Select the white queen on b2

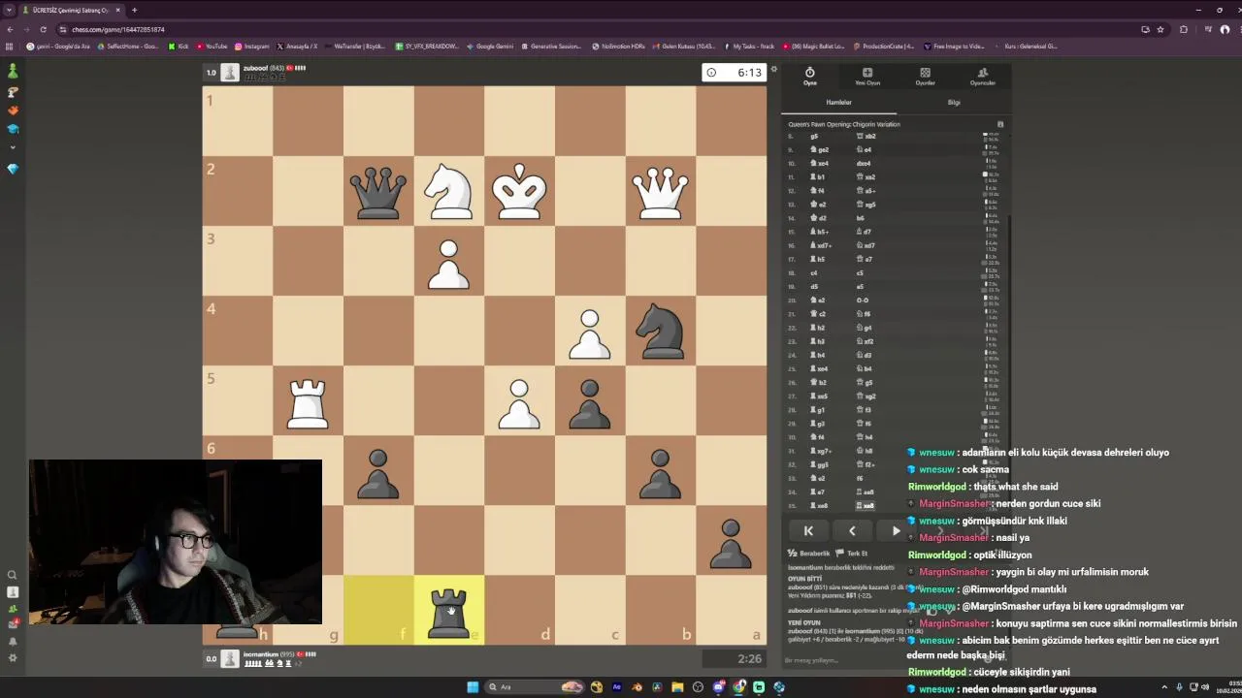point(661,191)
